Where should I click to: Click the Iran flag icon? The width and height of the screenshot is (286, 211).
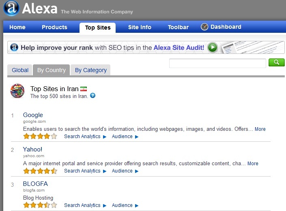tap(84, 89)
